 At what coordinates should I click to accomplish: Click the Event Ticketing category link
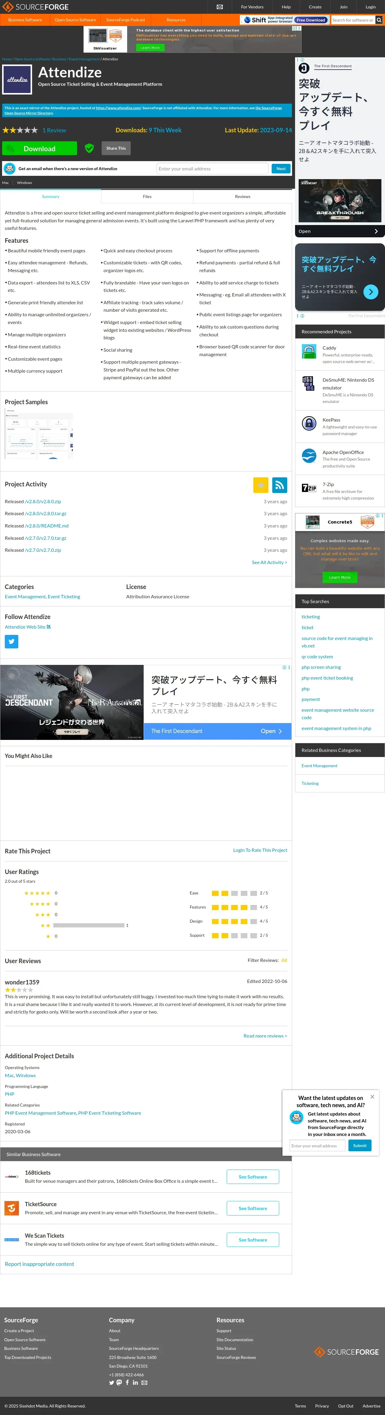64,596
